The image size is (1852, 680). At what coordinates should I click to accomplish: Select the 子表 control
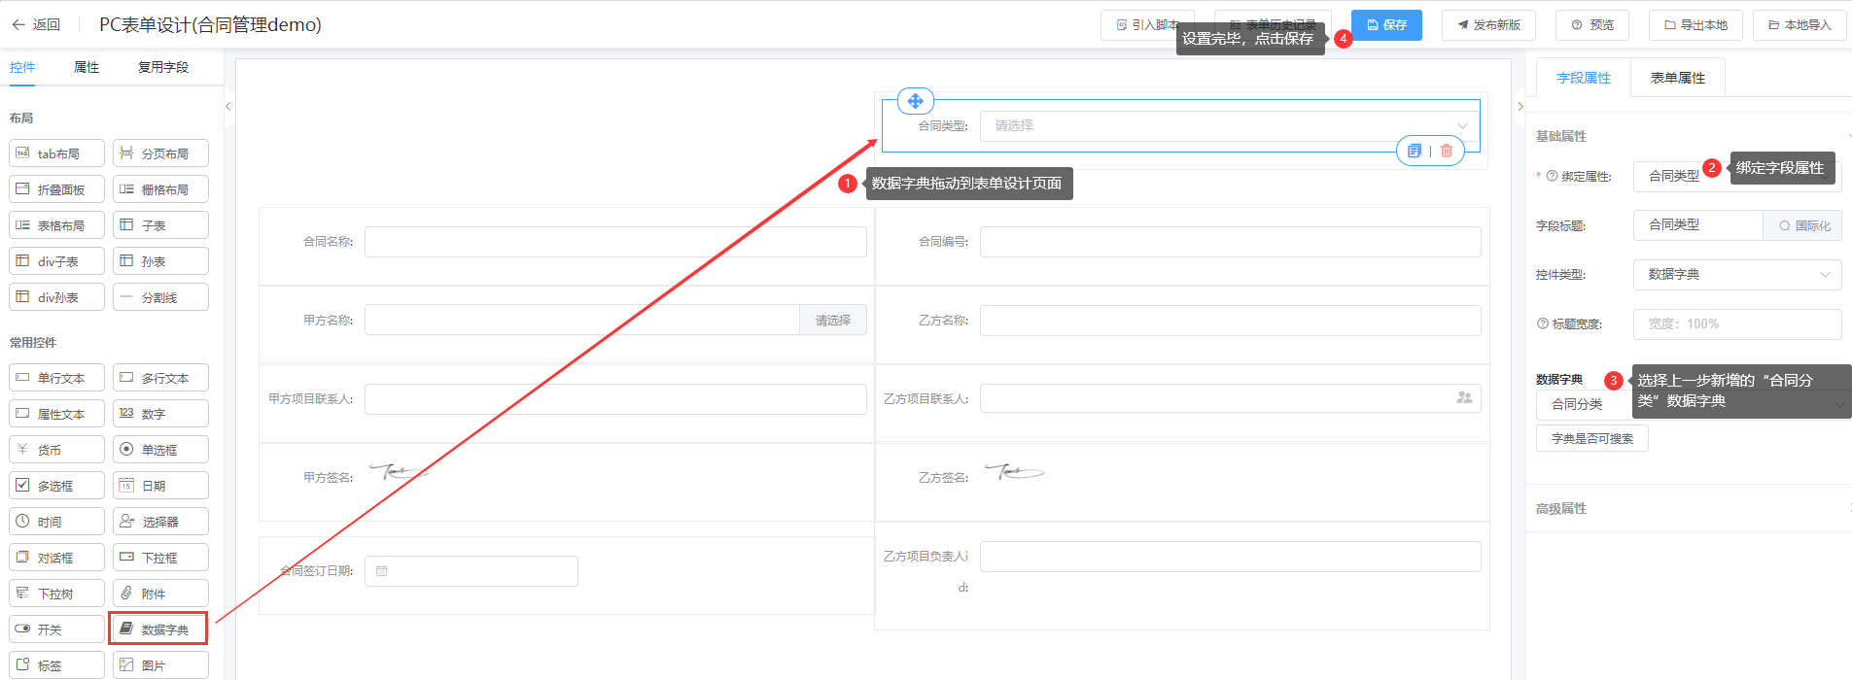click(x=161, y=225)
